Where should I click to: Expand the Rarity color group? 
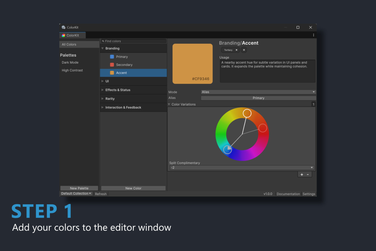click(103, 99)
